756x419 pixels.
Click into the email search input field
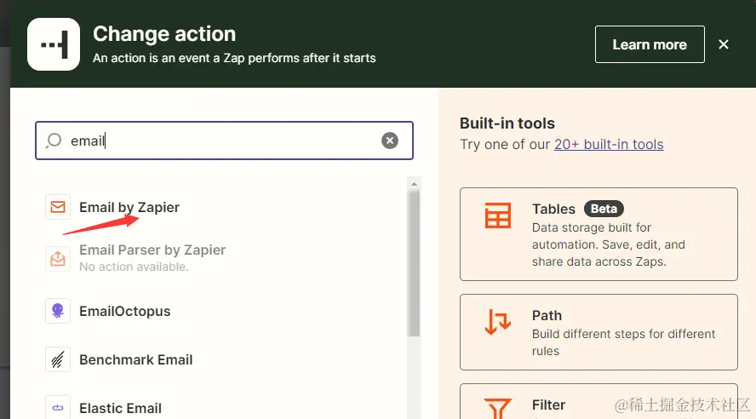224,141
